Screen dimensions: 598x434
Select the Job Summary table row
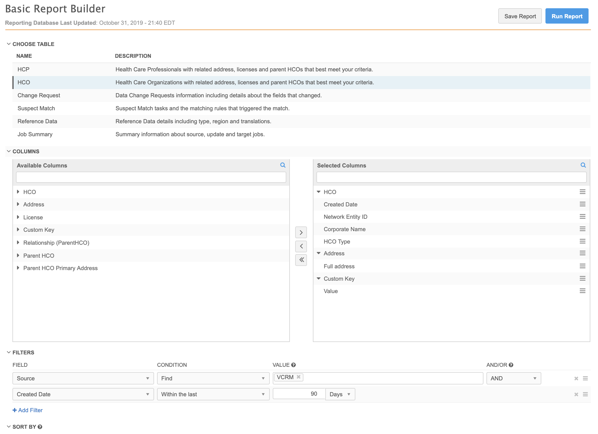click(35, 134)
